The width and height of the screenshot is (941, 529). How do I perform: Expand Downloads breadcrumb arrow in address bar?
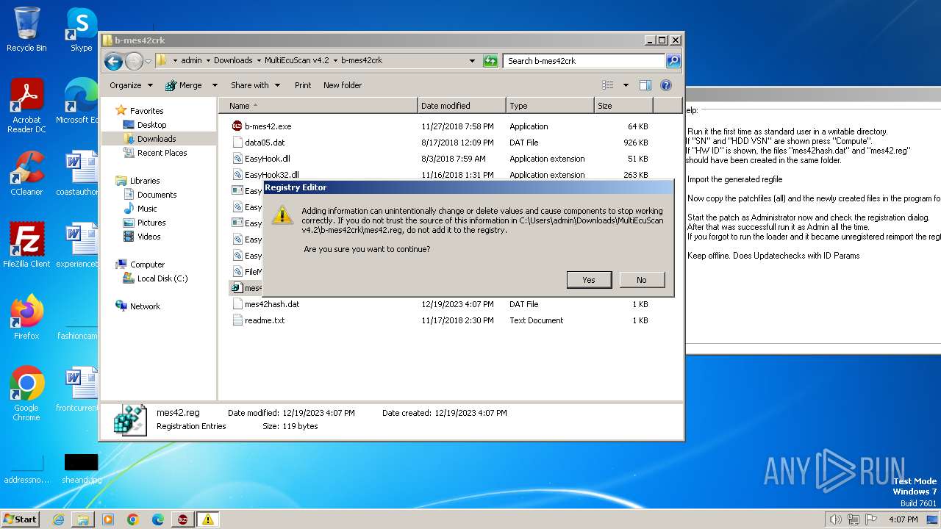click(258, 61)
